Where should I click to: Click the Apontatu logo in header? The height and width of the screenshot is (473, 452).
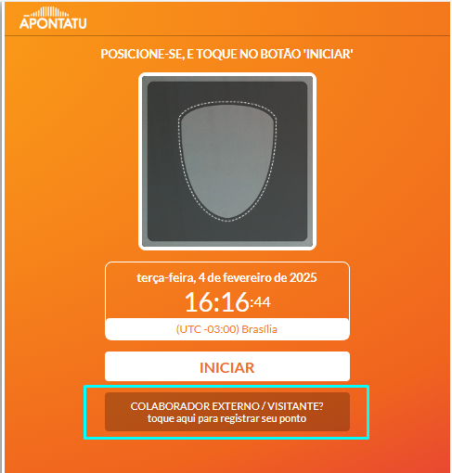53,18
